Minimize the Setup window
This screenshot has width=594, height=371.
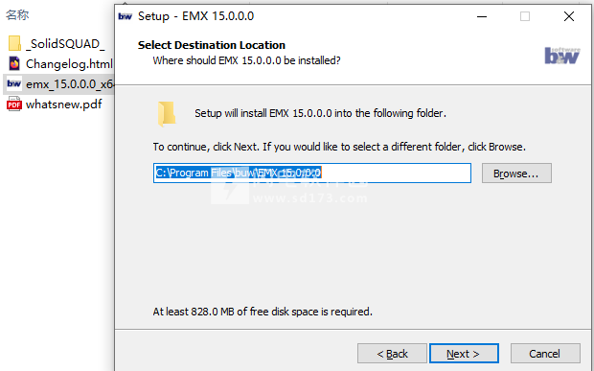482,16
